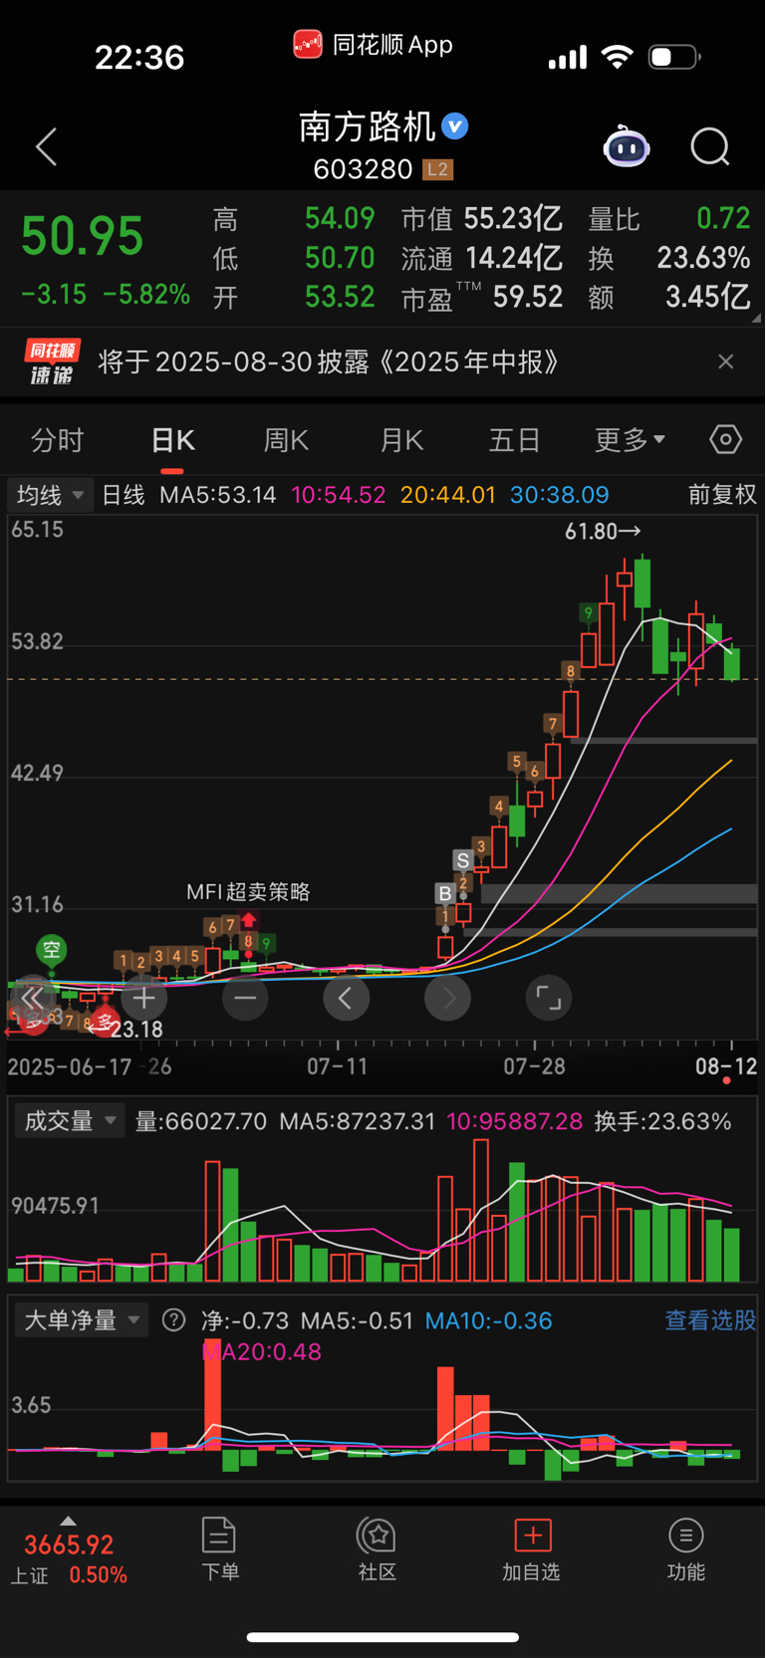The image size is (766, 1658).
Task: Change the 前复权 adjustment mode
Action: (722, 495)
